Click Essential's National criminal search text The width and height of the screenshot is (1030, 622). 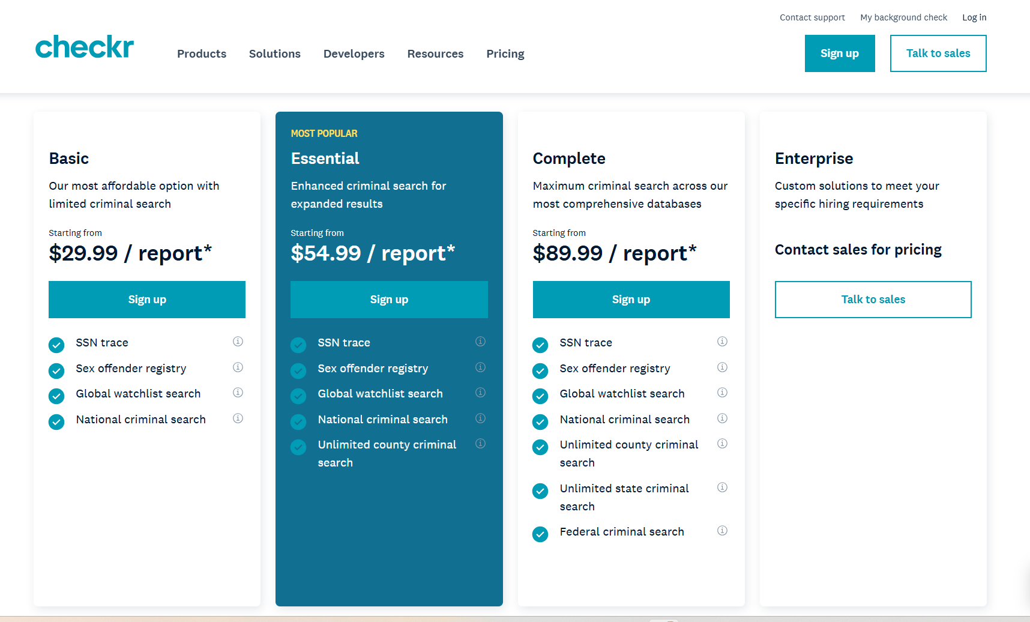pos(383,420)
